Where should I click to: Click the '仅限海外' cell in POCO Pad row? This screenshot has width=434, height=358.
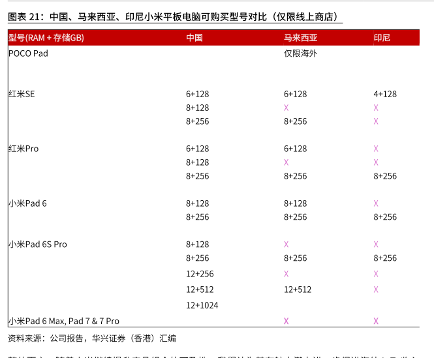[x=301, y=53]
